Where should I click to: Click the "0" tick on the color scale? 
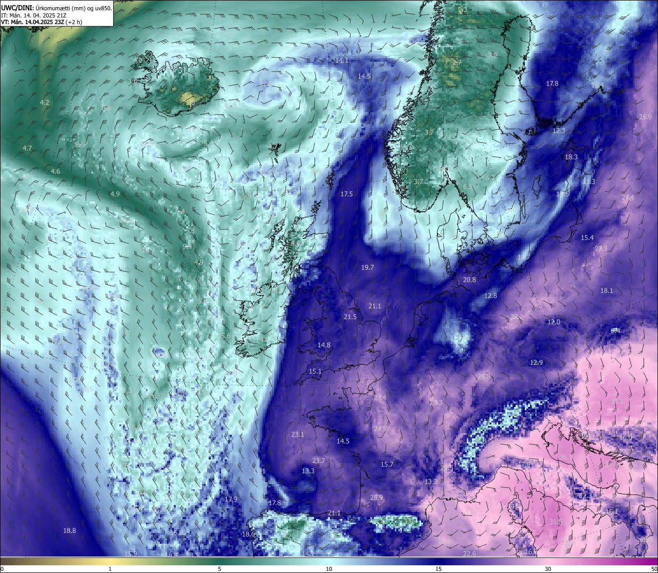click(2, 569)
